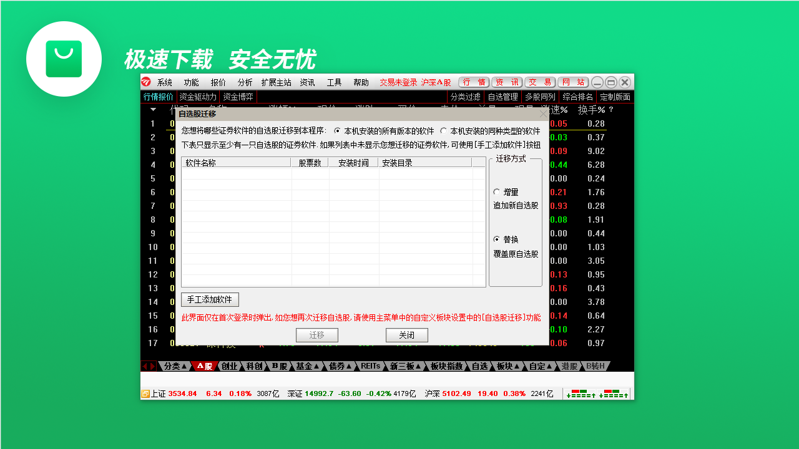Open the 系统 menu
This screenshot has width=799, height=449.
point(164,82)
